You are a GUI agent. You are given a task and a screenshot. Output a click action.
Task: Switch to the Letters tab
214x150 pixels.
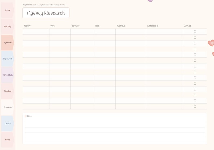click(x=8, y=124)
